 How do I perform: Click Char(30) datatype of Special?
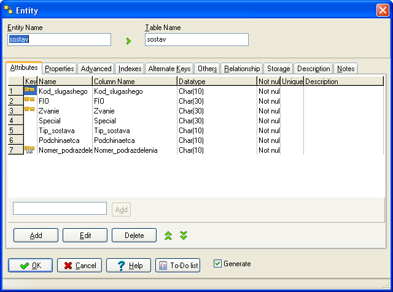coord(217,121)
